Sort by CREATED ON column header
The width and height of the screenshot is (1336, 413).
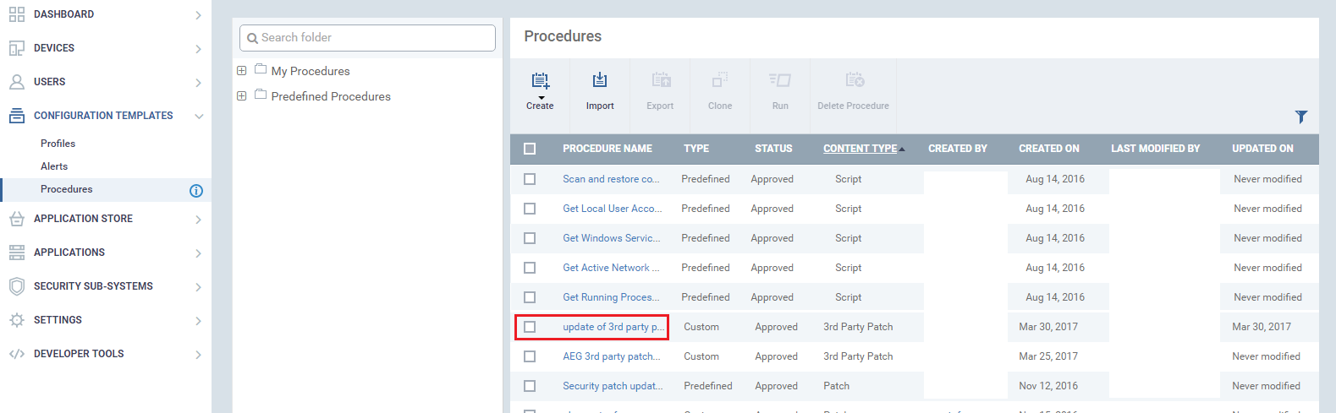pos(1049,149)
